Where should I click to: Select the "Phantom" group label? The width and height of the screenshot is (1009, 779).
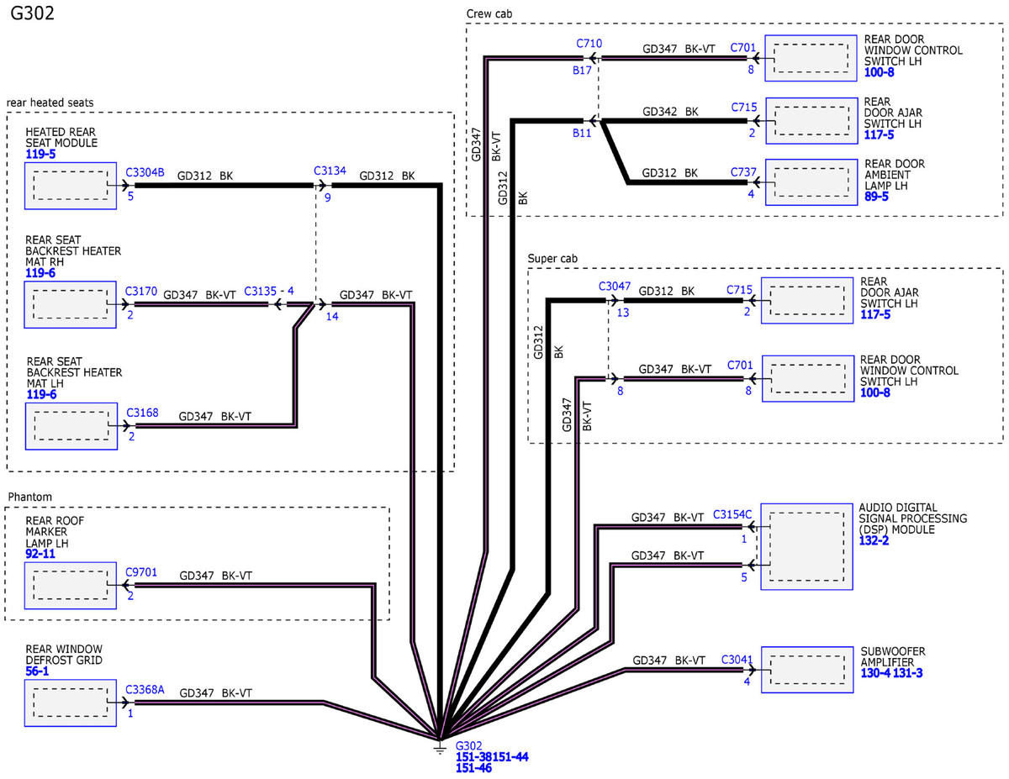click(30, 497)
